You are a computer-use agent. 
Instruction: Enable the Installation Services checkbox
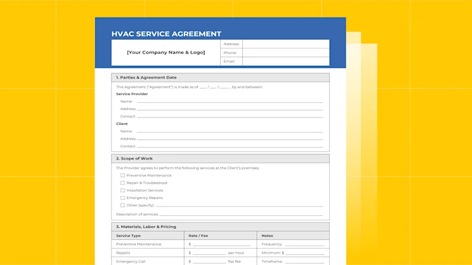tap(123, 190)
